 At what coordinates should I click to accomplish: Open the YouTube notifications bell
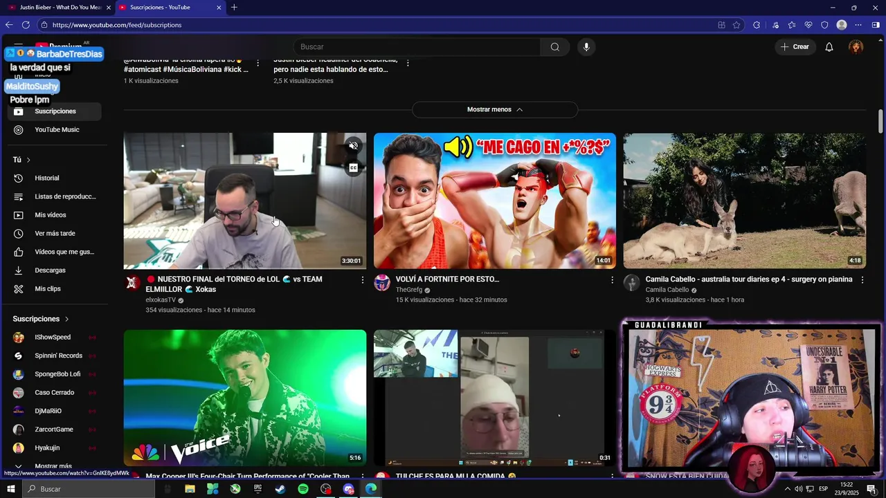click(x=829, y=47)
